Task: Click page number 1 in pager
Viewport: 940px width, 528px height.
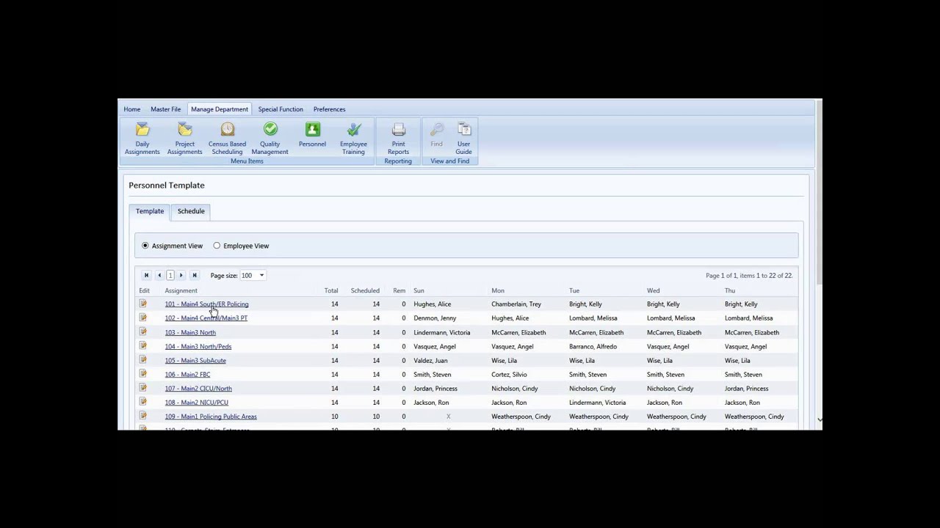Action: 170,275
